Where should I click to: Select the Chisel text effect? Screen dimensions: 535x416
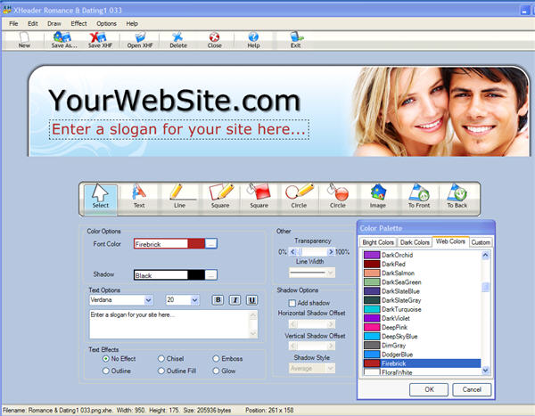tap(160, 358)
